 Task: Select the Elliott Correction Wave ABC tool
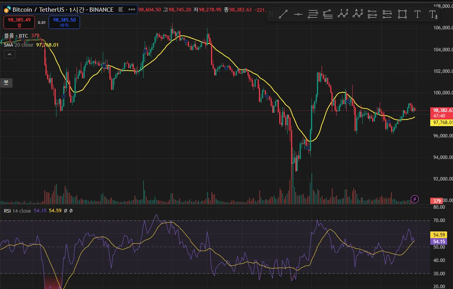[x=358, y=14]
